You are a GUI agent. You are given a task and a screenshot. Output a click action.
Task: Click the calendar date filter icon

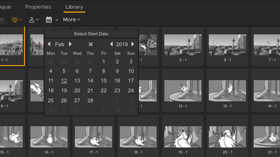pos(49,19)
